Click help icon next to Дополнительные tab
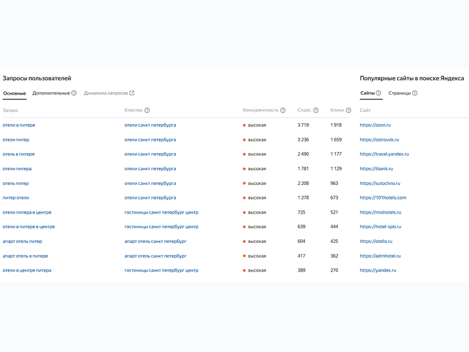The image size is (469, 352). pos(74,93)
